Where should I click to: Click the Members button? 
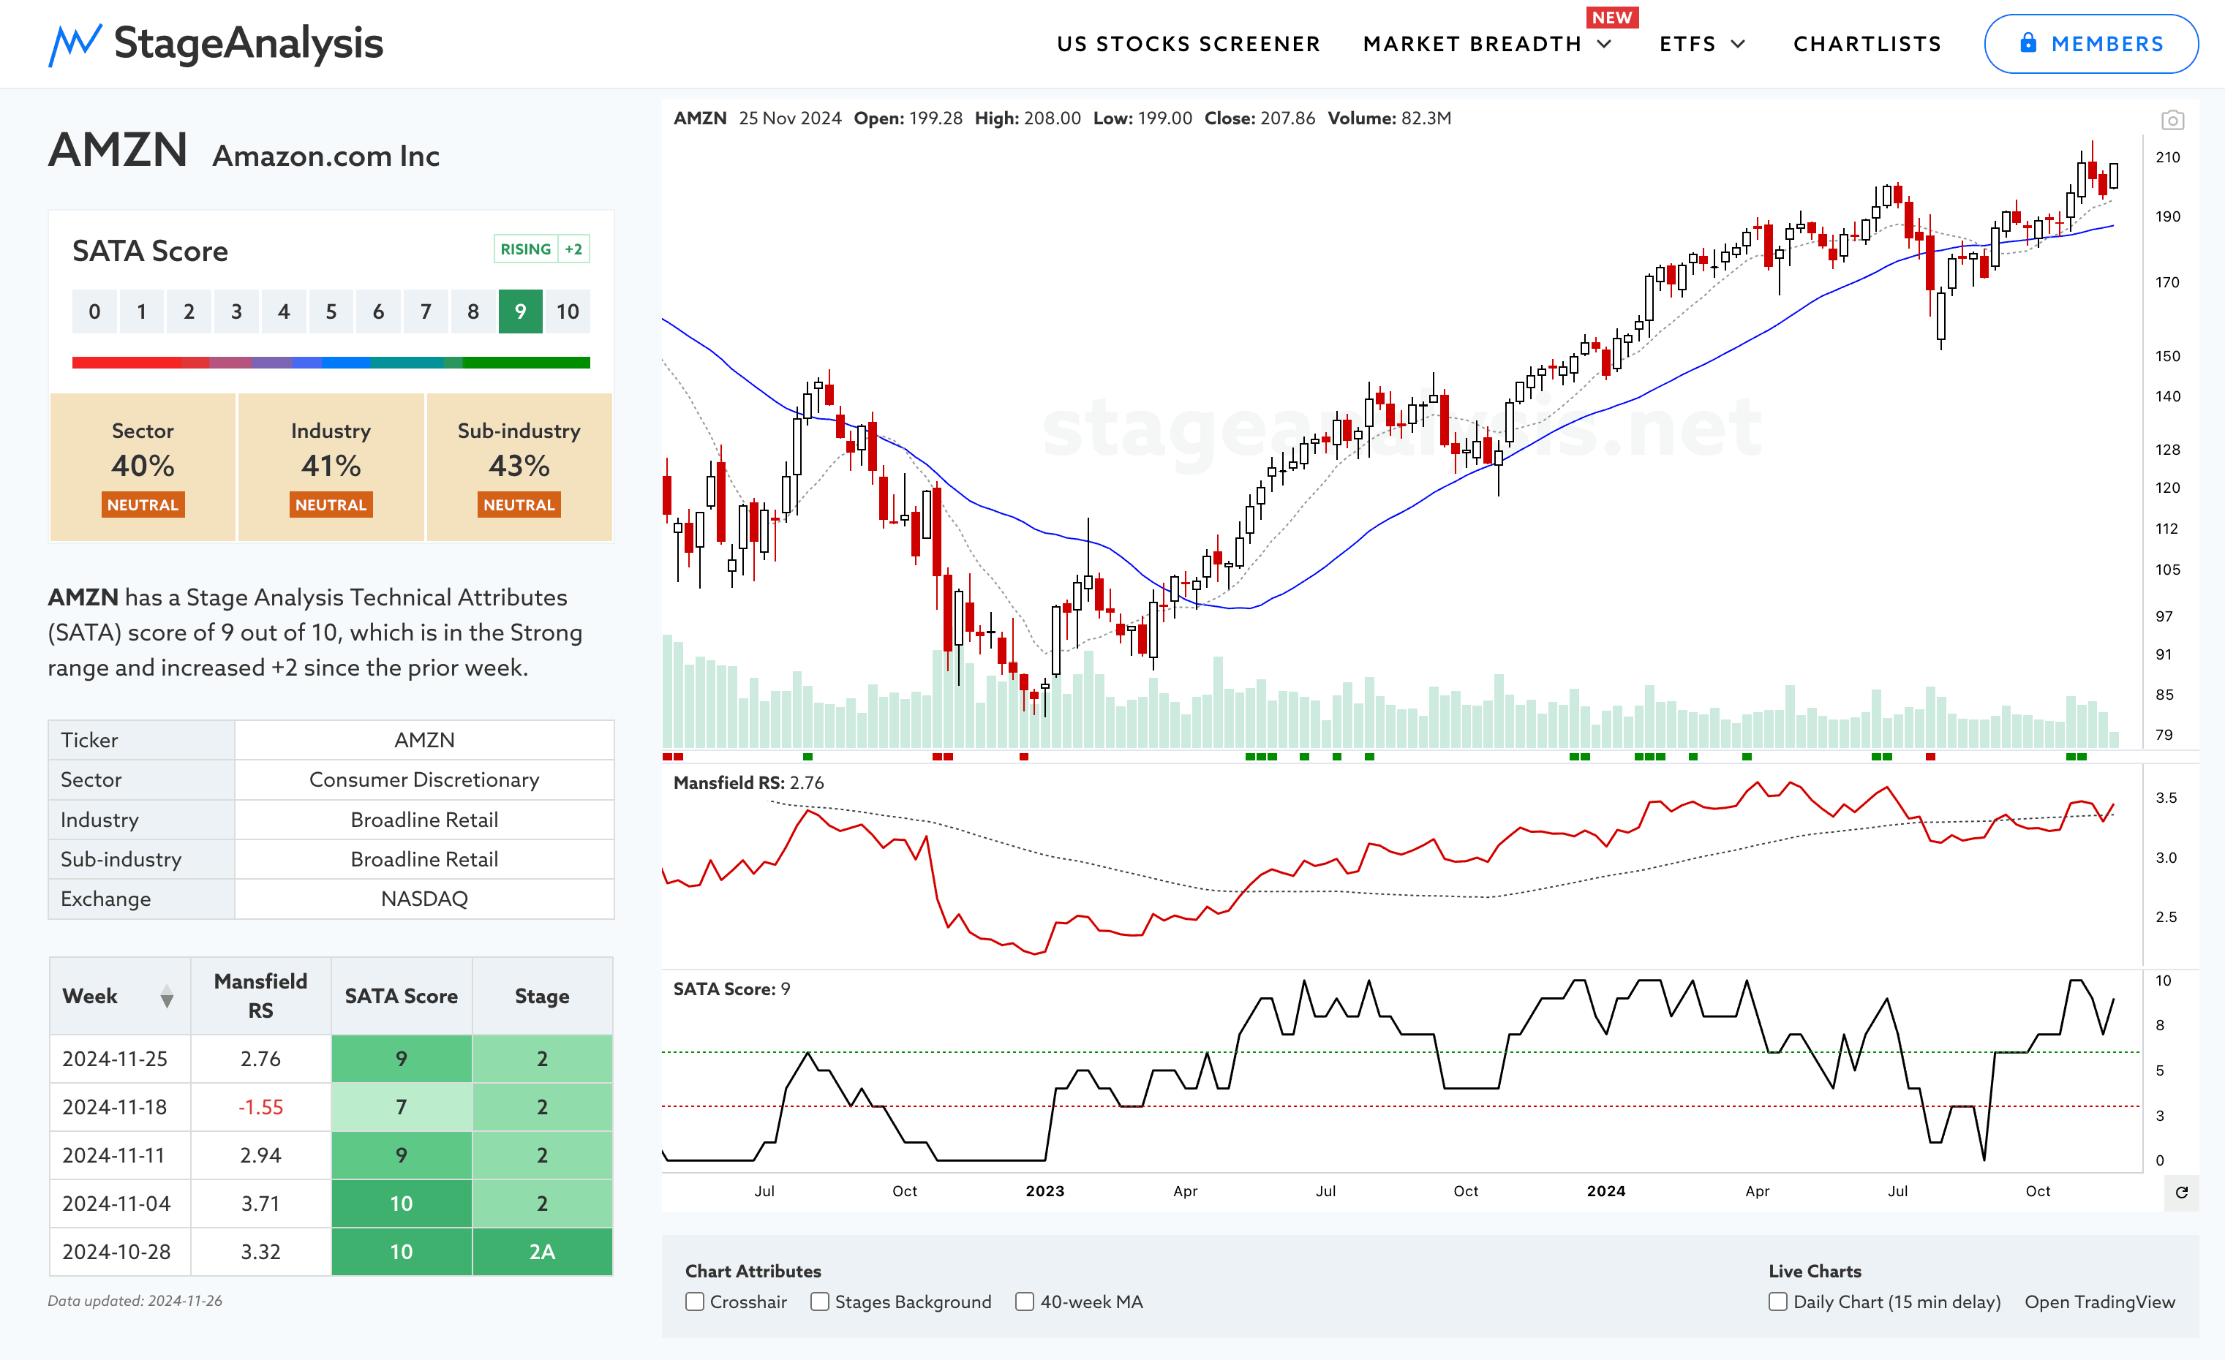[x=2090, y=43]
